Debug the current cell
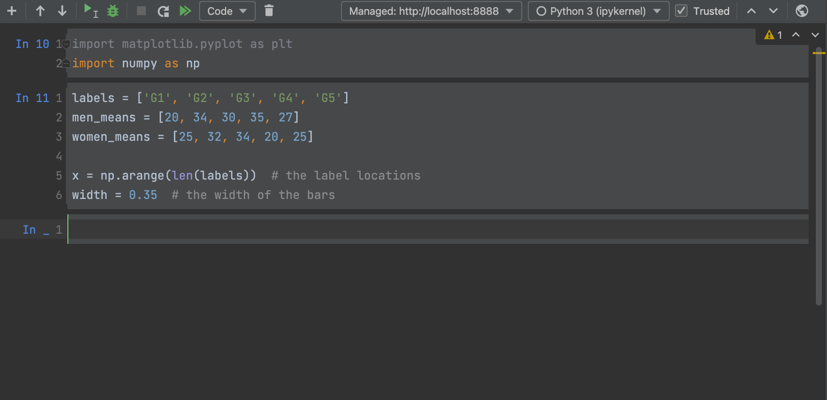This screenshot has width=827, height=400. (113, 11)
